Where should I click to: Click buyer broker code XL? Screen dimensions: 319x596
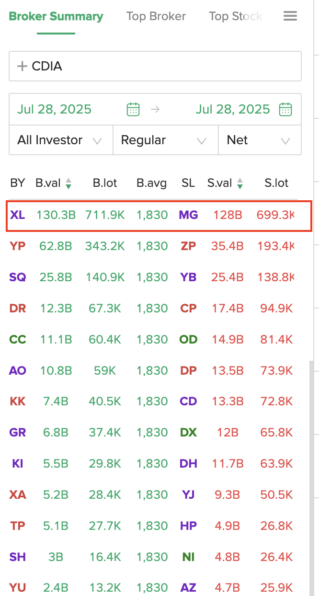tap(18, 215)
